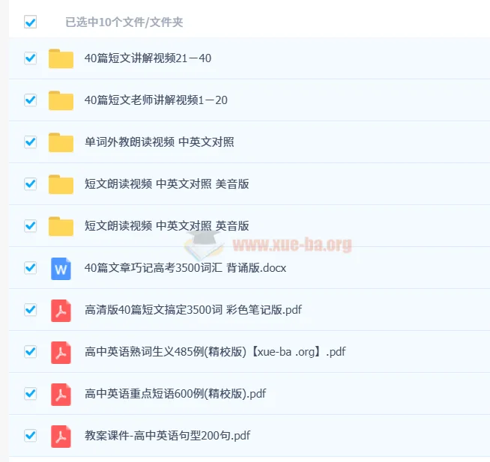Open the 40篇短文讲解视频21-40 folder name
This screenshot has height=462, width=490.
tap(148, 58)
